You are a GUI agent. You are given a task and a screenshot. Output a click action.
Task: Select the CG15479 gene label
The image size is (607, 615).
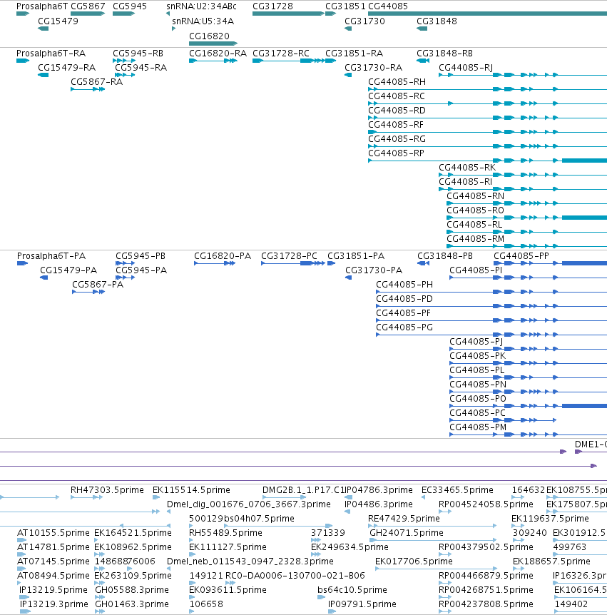pyautogui.click(x=58, y=21)
